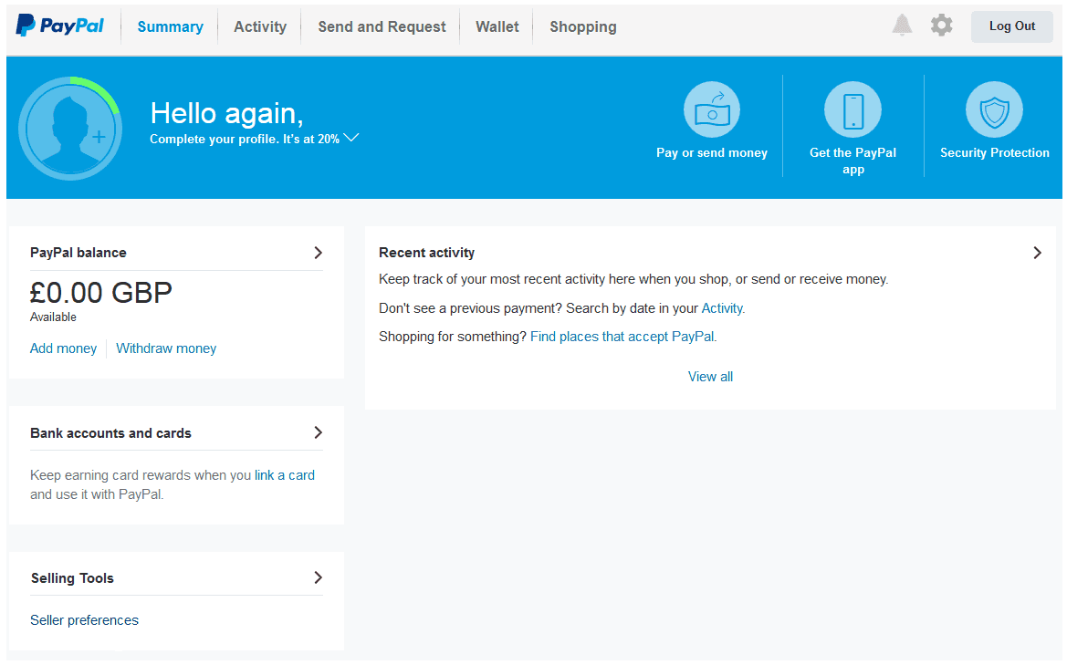
Task: Click the View all link
Action: pyautogui.click(x=710, y=377)
